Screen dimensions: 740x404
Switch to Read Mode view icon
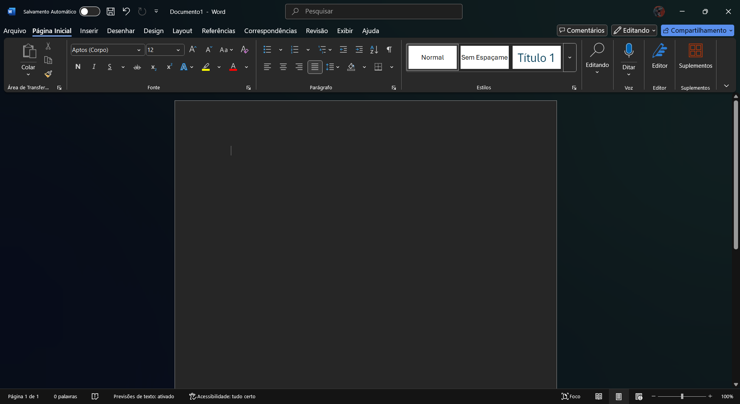pyautogui.click(x=599, y=396)
